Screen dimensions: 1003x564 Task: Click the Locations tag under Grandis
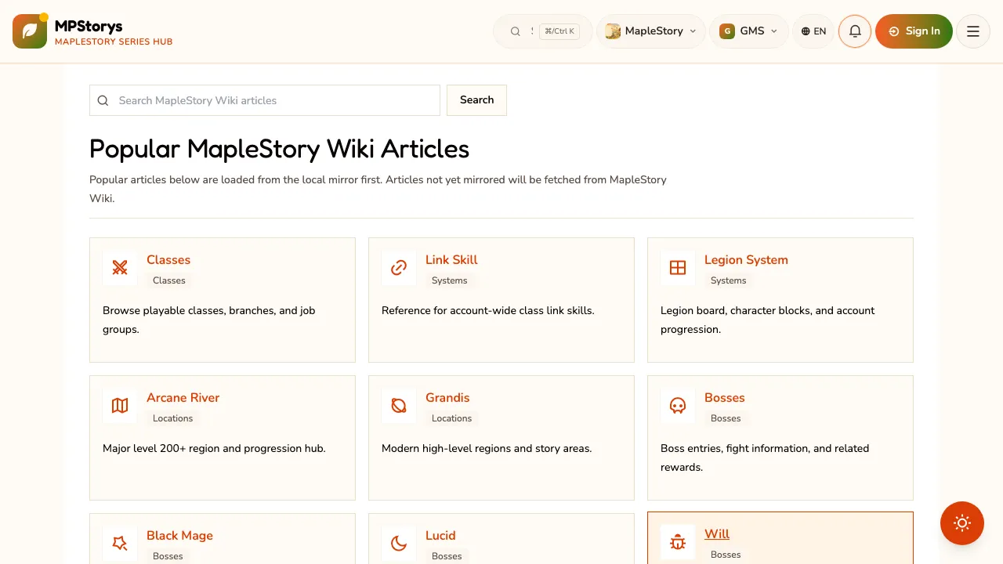[452, 418]
